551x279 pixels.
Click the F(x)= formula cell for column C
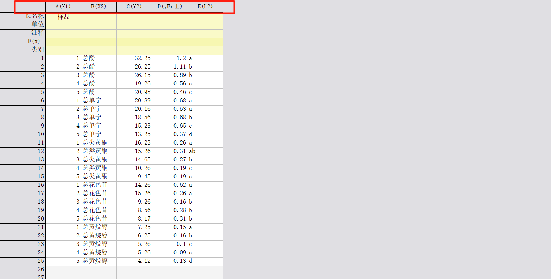(134, 42)
